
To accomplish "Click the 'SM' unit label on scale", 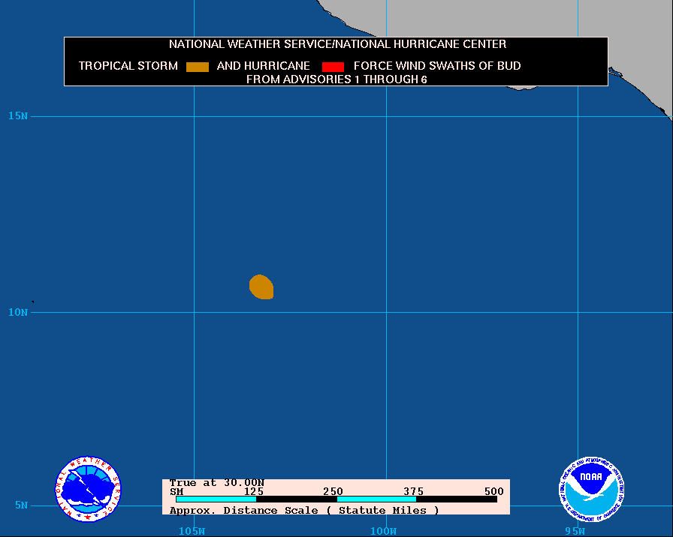I will coord(177,491).
